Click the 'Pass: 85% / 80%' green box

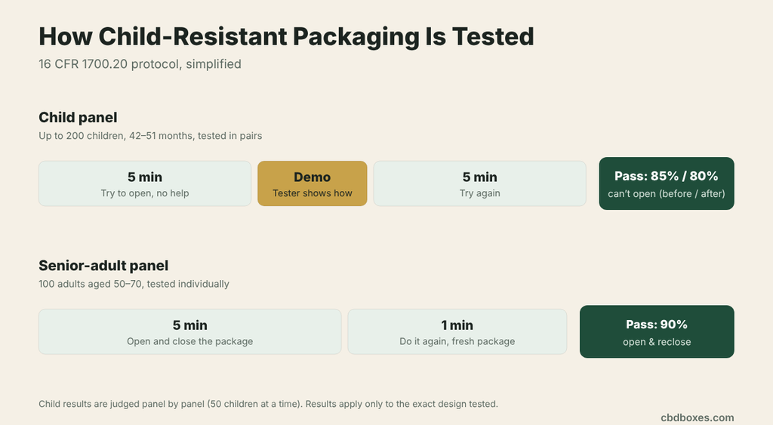pos(667,183)
